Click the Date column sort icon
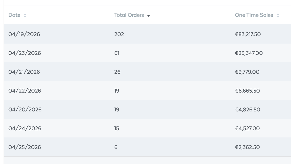This screenshot has width=291, height=164. (25, 15)
